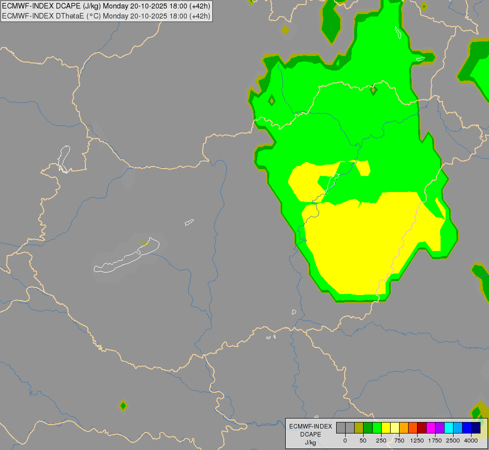489x450 pixels.
Task: Click the ECMWF-INDEX DThetaE title line
Action: pyautogui.click(x=106, y=16)
